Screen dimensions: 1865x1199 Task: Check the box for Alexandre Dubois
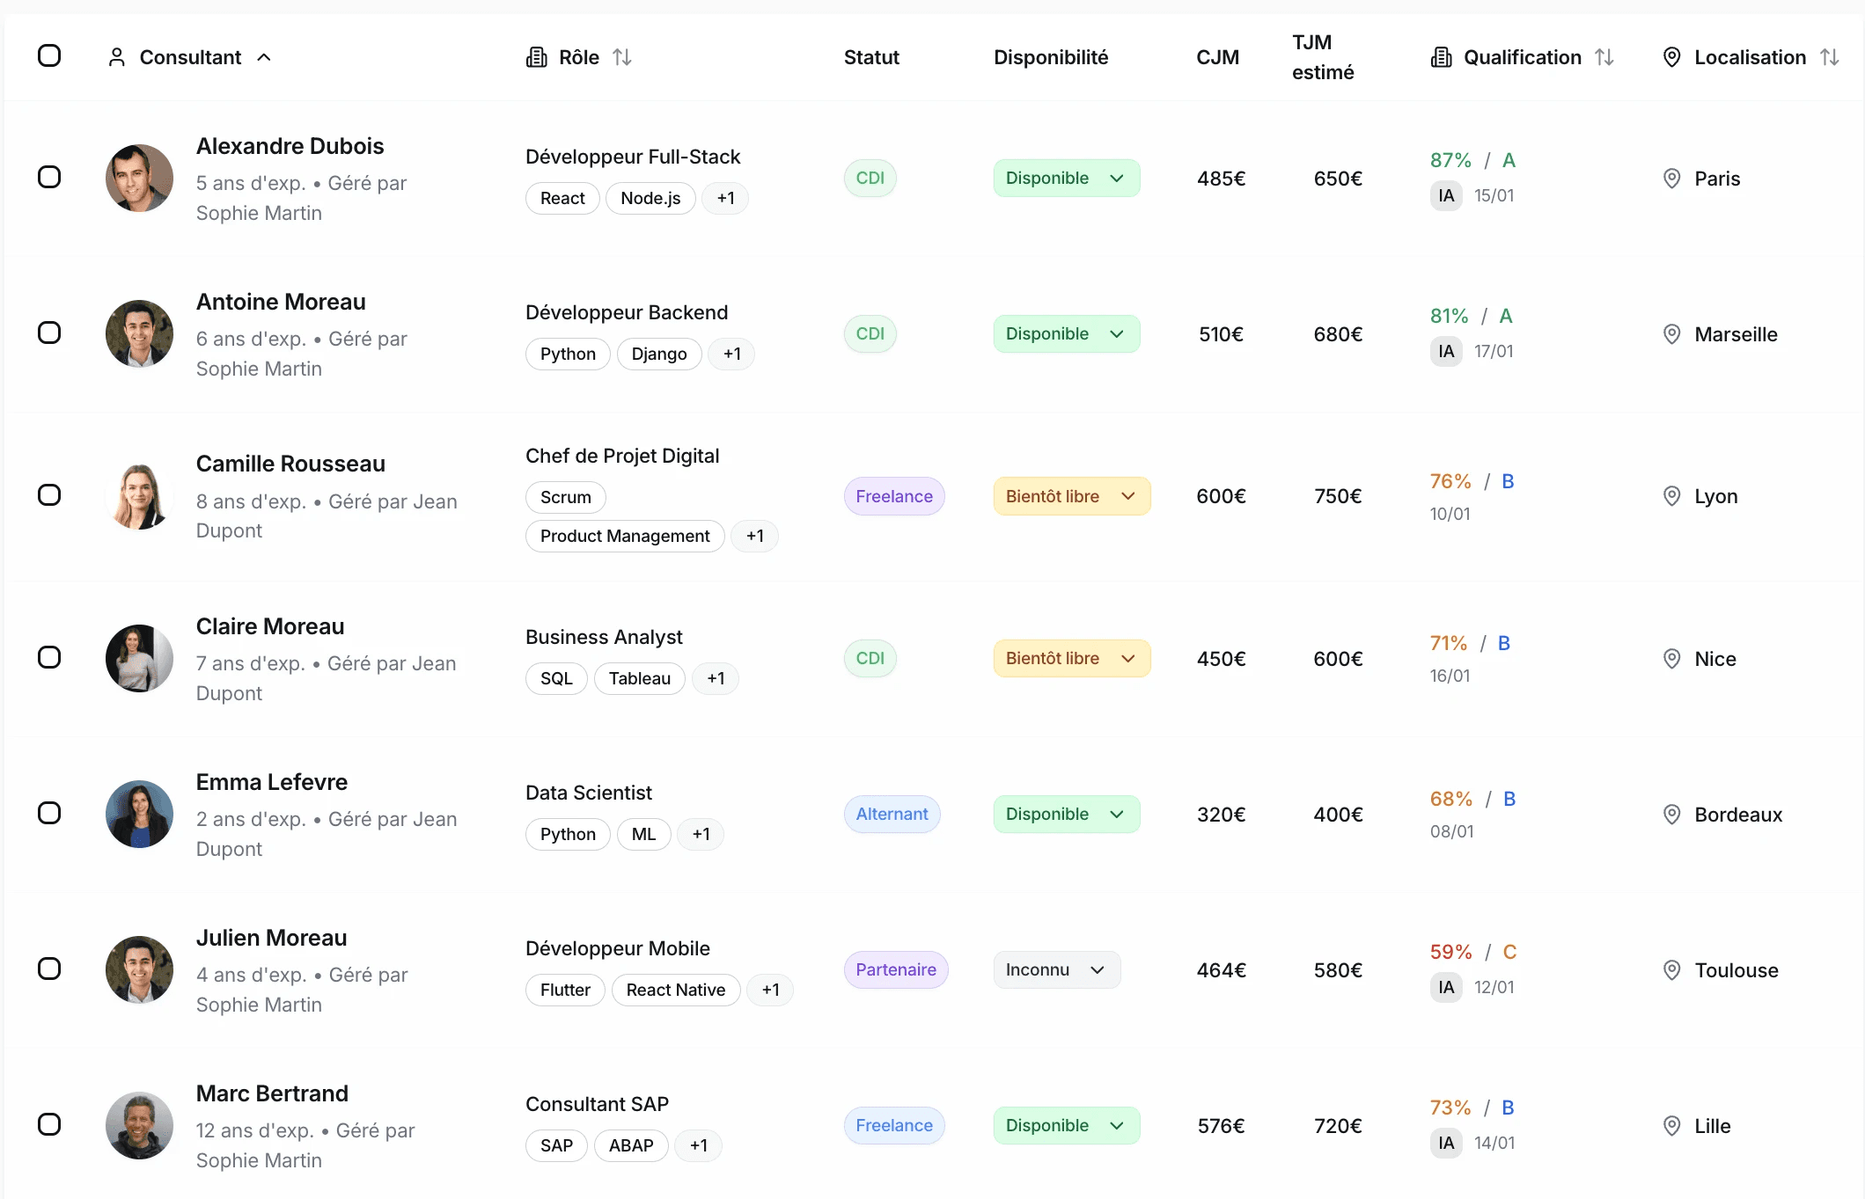pyautogui.click(x=49, y=177)
